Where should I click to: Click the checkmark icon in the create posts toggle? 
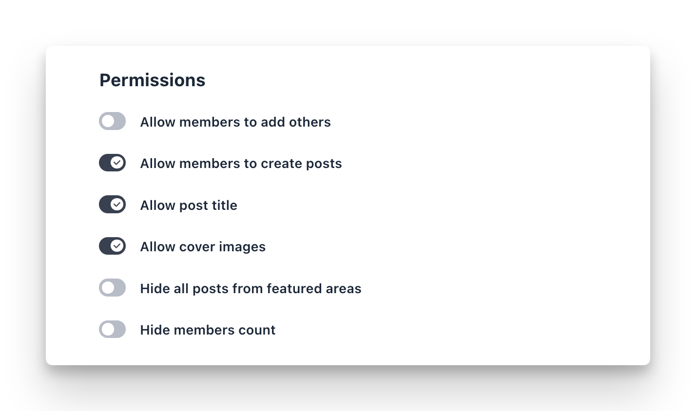[117, 163]
